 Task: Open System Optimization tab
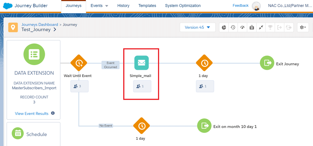click(183, 5)
